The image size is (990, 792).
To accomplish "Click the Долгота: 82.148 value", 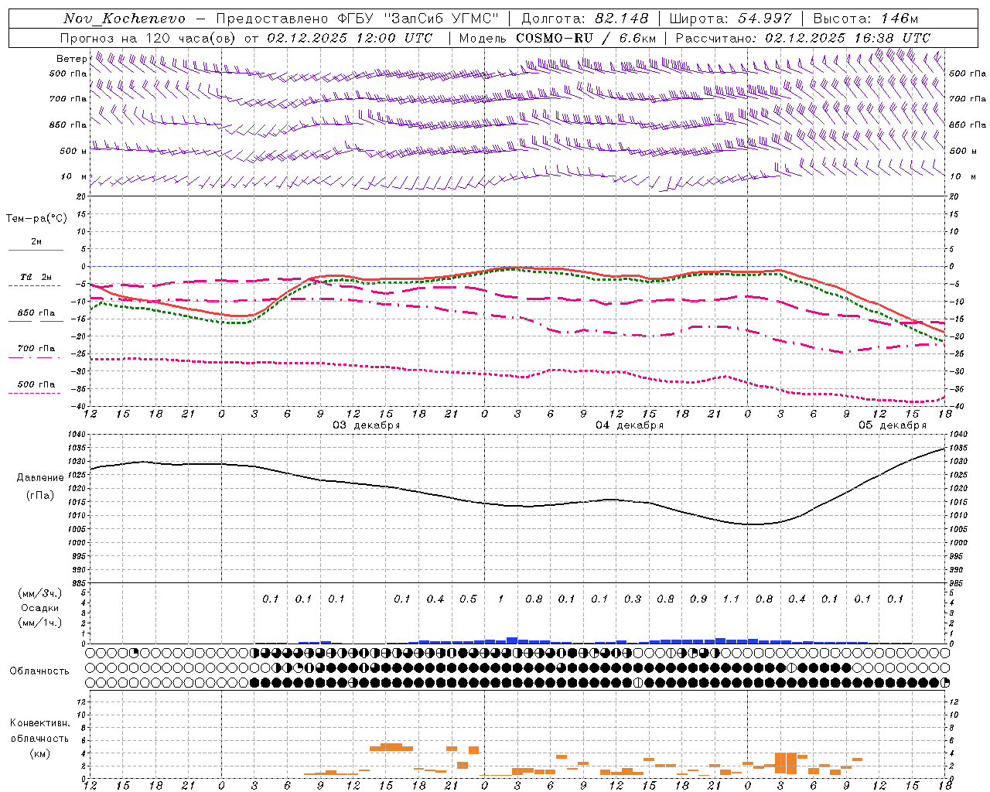I will 585,19.
